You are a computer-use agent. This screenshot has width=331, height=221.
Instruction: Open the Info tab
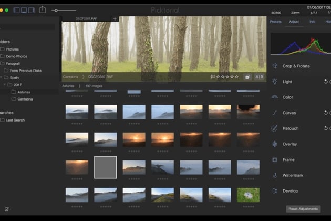tap(312, 22)
